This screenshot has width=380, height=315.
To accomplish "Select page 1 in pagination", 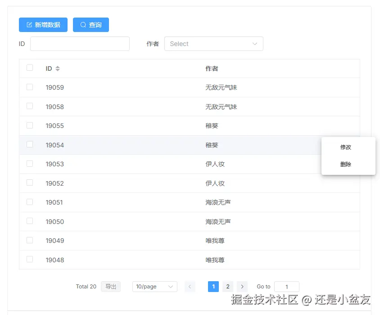I will coord(213,287).
